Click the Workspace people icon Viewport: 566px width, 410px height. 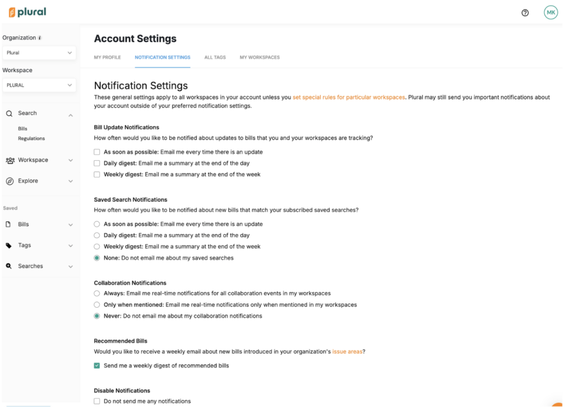(10, 160)
